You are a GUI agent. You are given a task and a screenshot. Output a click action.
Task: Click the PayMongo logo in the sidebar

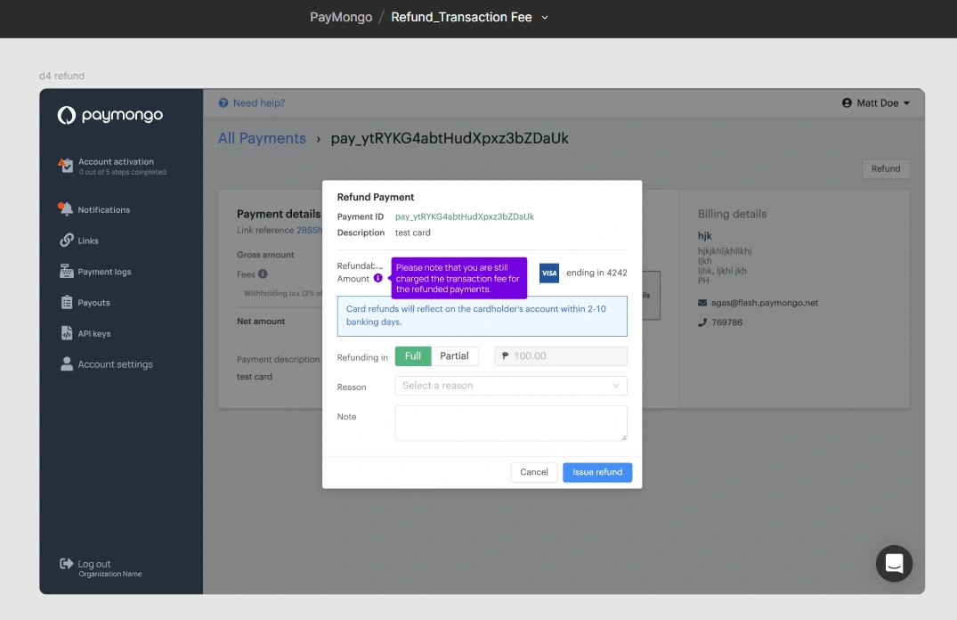pos(109,115)
